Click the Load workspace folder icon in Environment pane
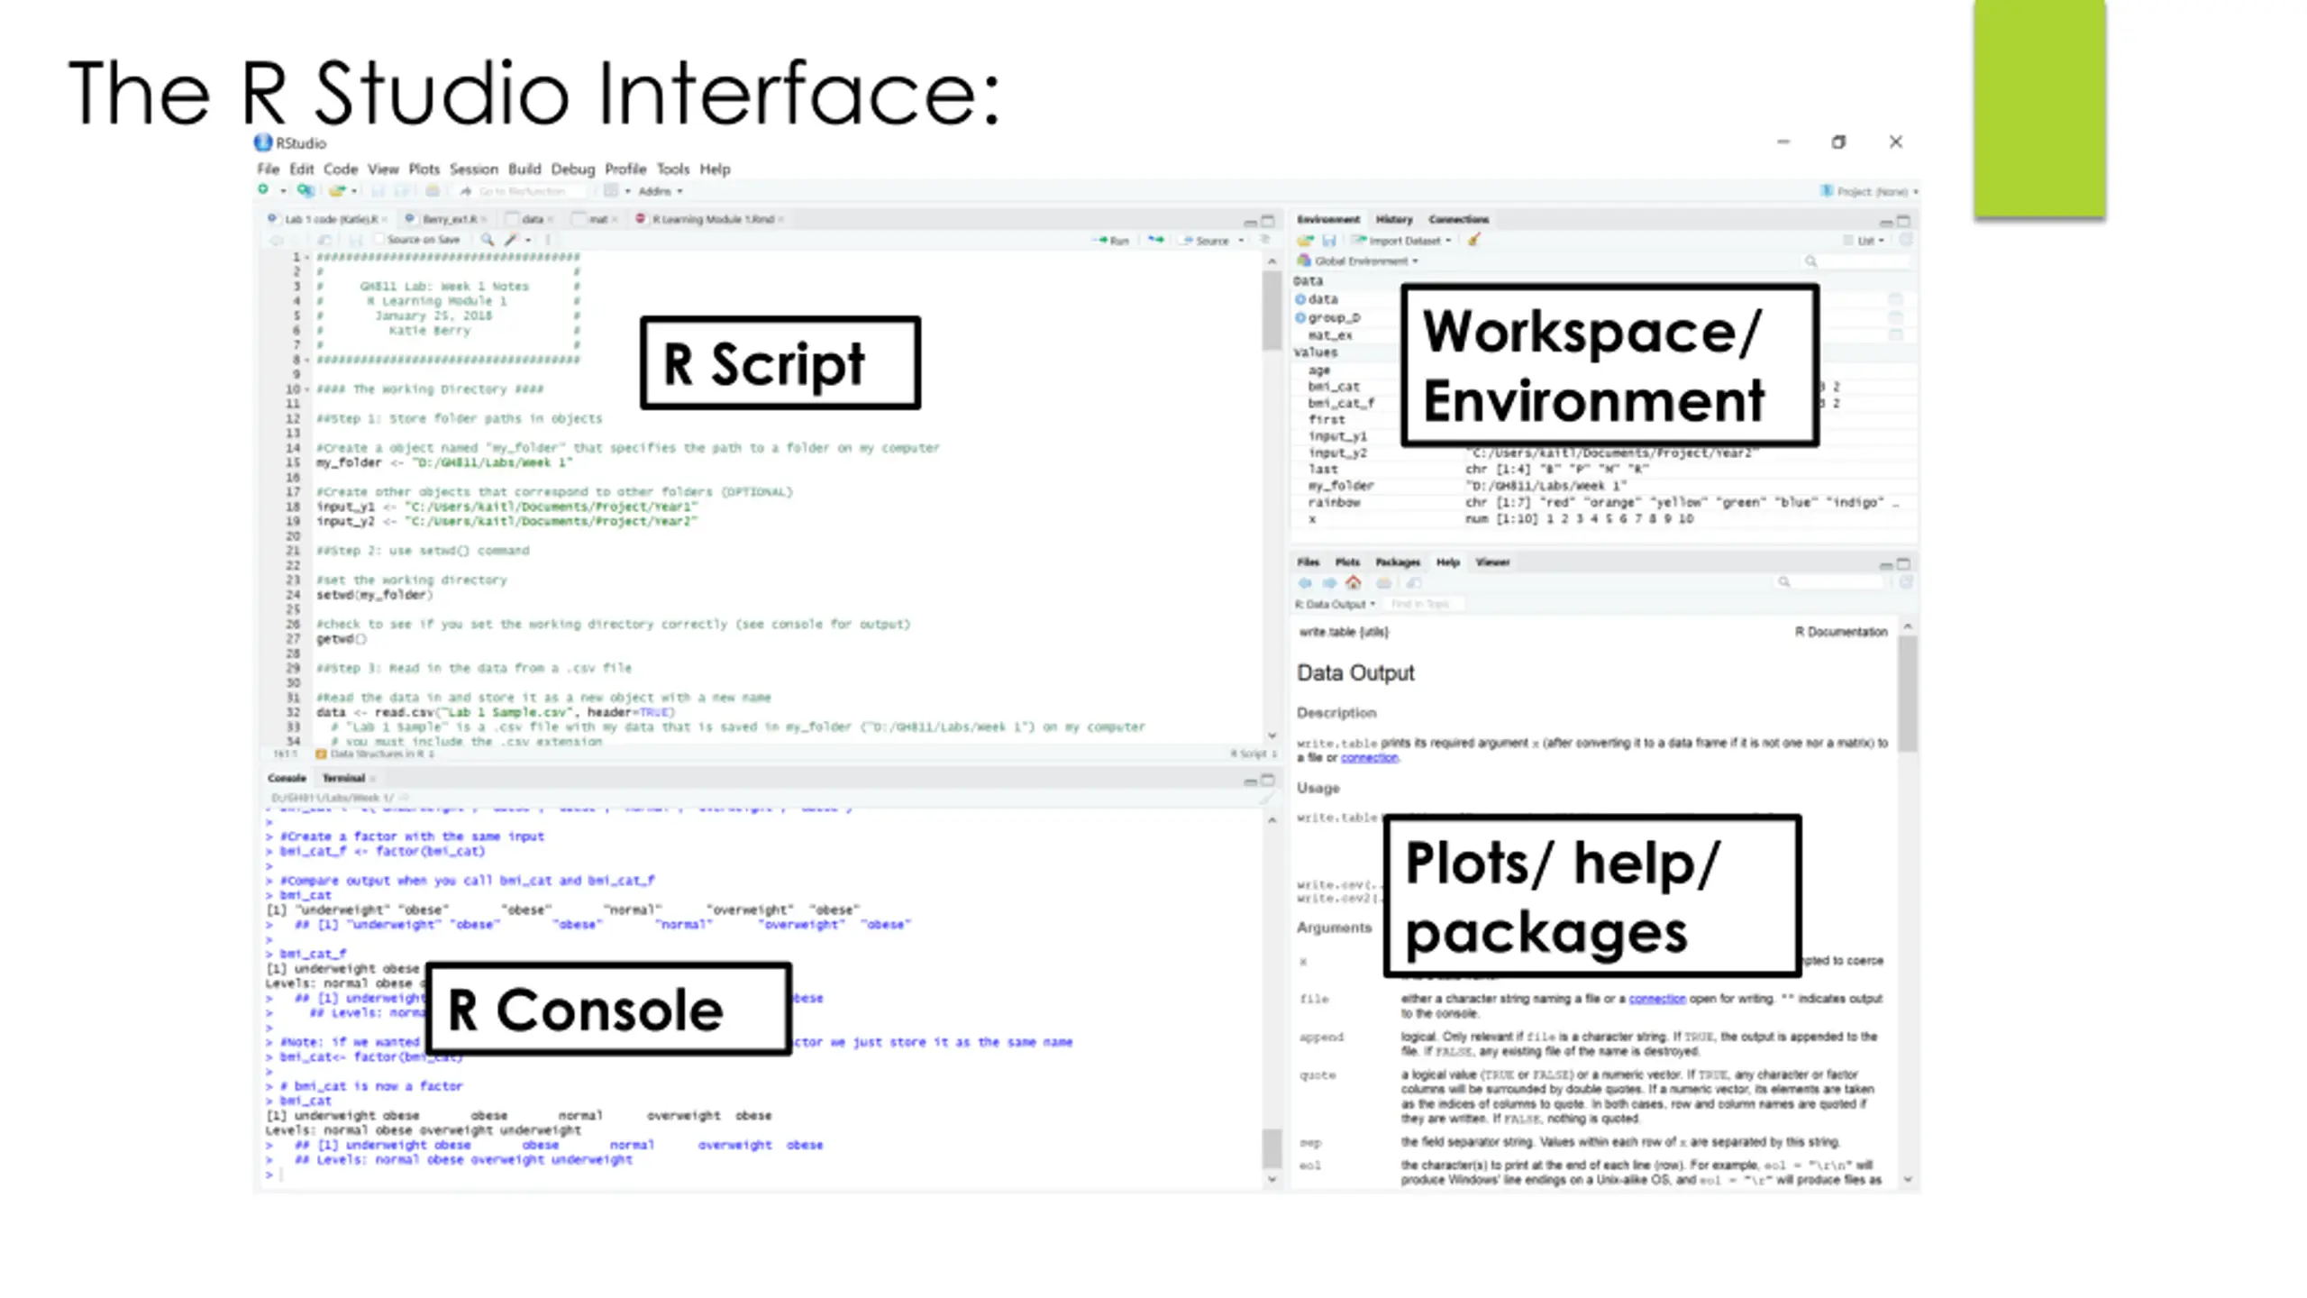 tap(1305, 241)
